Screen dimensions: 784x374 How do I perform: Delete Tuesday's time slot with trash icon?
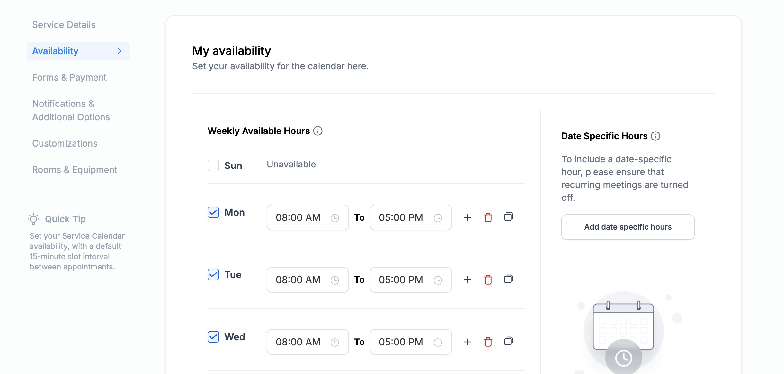pyautogui.click(x=488, y=280)
